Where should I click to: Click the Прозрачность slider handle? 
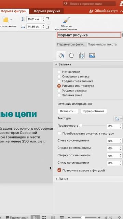click(81, 126)
